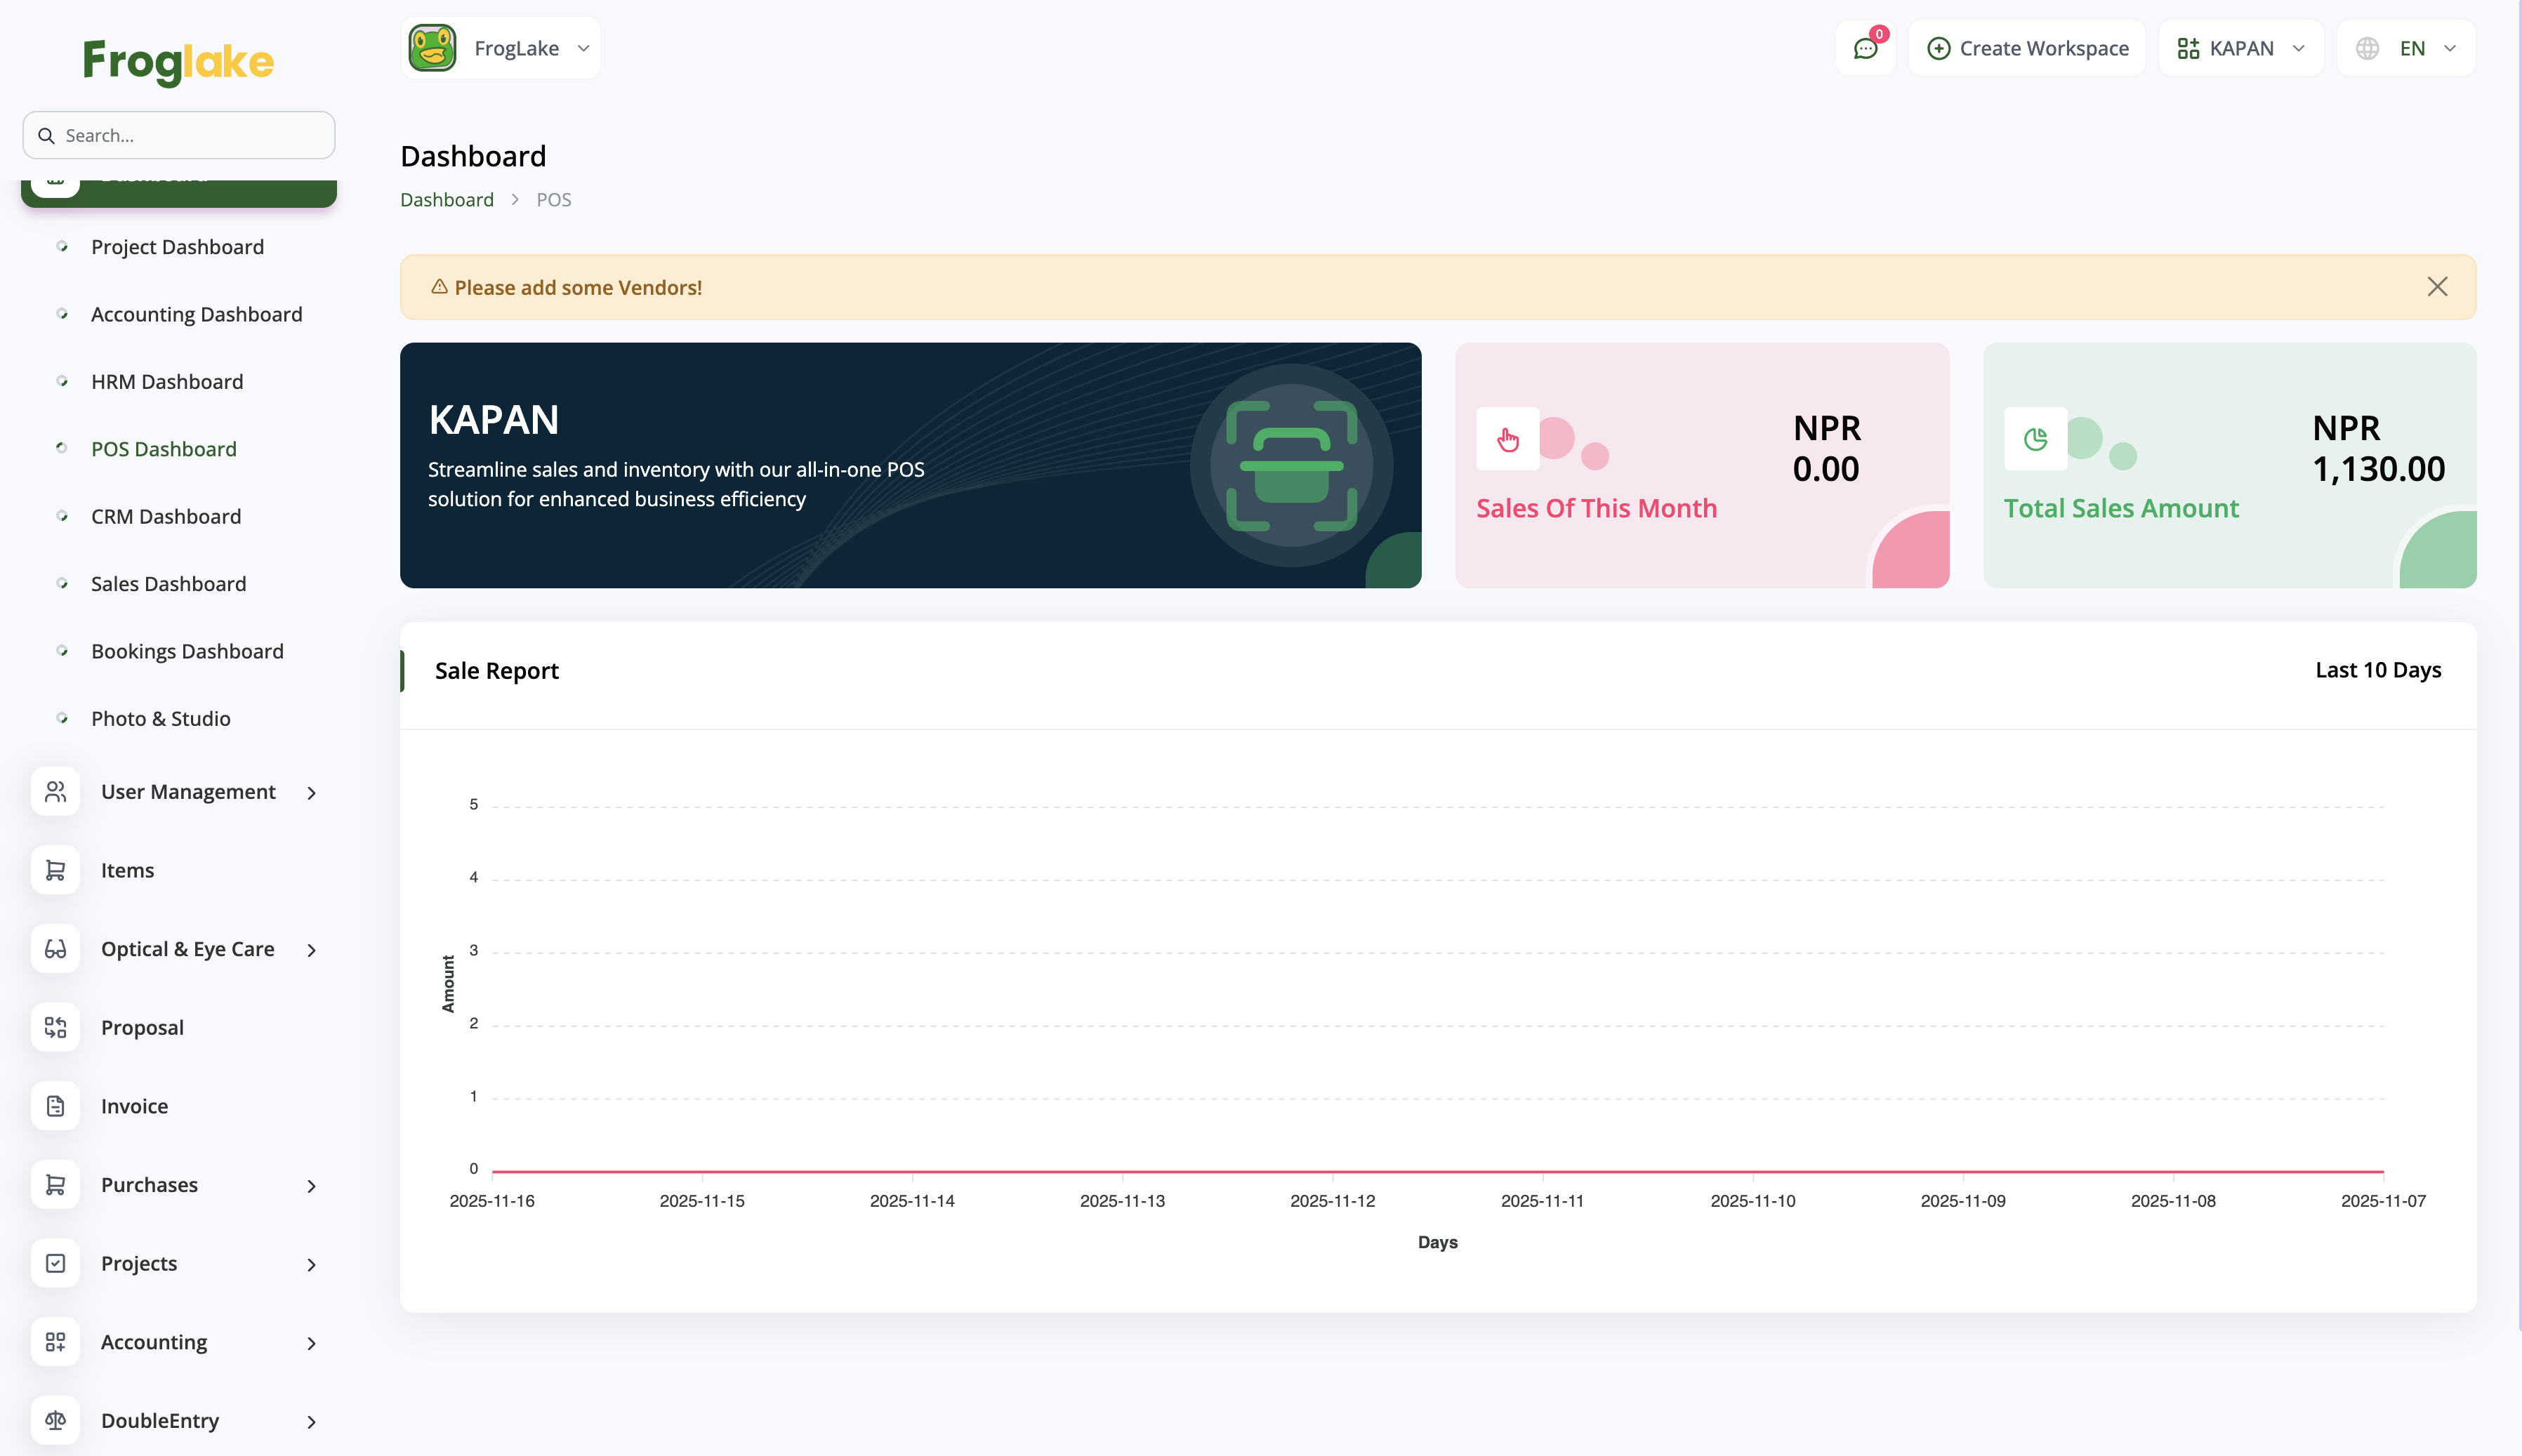The height and width of the screenshot is (1456, 2522).
Task: Click the FrogLake frog avatar icon
Action: tap(432, 48)
